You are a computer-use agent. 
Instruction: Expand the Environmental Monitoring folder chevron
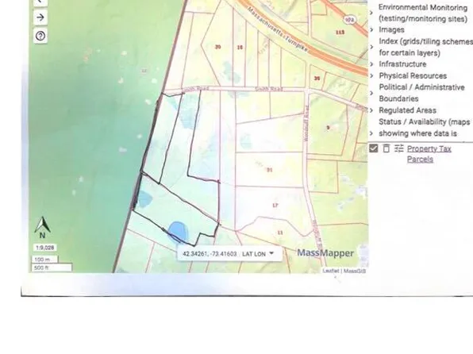(x=371, y=13)
